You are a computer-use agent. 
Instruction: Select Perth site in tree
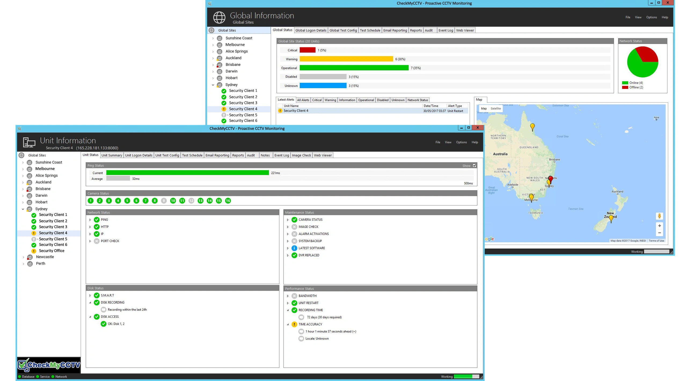point(41,263)
